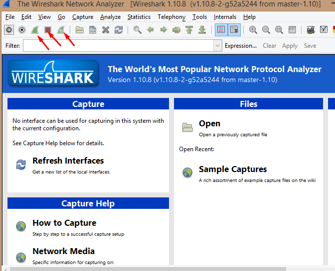335x271 pixels.
Task: Jump to the first packet
Action: (x=189, y=30)
